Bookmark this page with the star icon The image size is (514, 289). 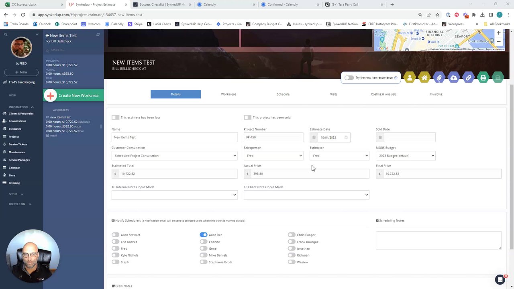point(437,15)
